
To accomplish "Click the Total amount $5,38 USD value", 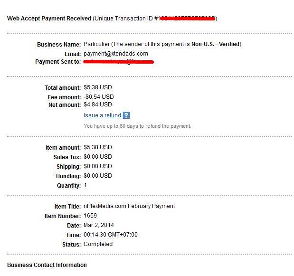I will (98, 87).
